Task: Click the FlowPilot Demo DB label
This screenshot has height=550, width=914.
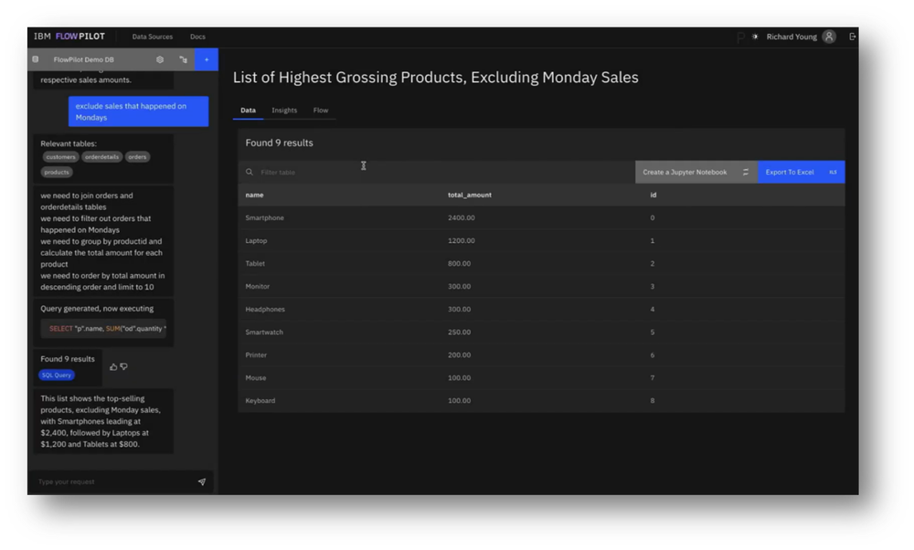Action: (x=83, y=59)
